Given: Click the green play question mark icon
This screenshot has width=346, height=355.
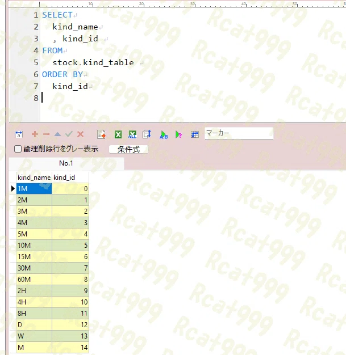Looking at the screenshot, I should [x=178, y=134].
